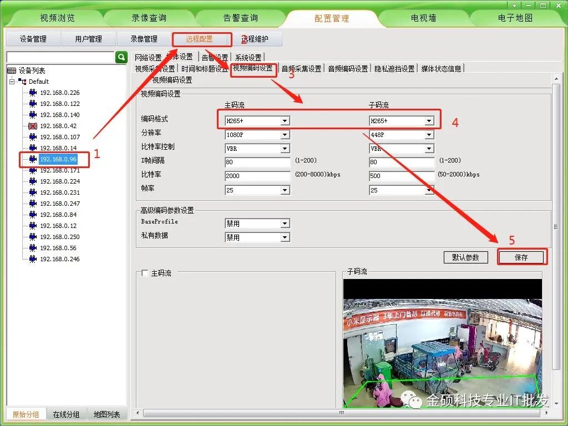
Task: Select the camera icon next to 192.168.0.226
Action: 32,93
